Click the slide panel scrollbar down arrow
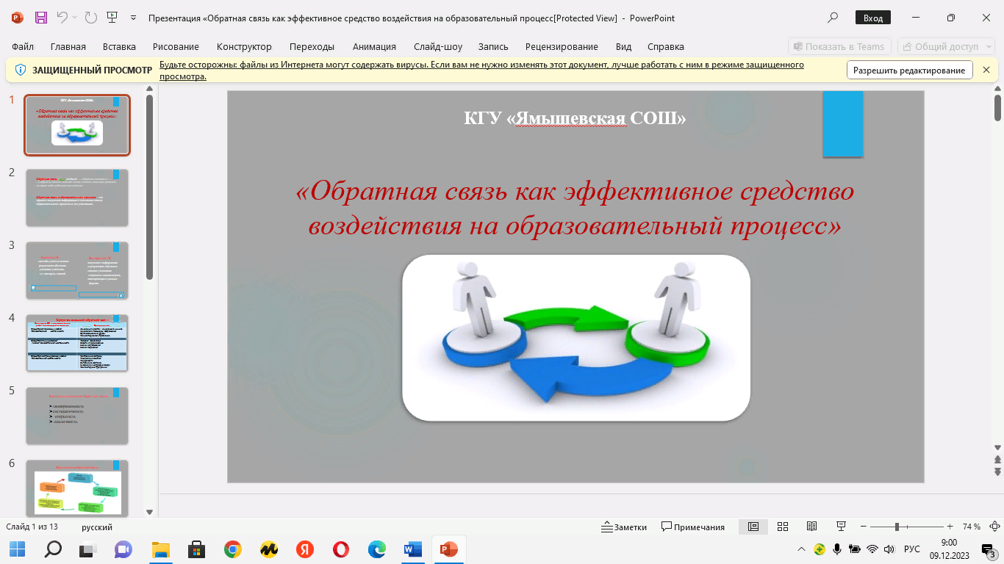This screenshot has height=564, width=1004. coord(150,512)
